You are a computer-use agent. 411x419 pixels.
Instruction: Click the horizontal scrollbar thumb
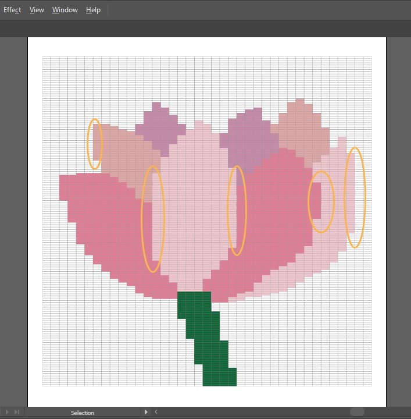[x=356, y=412]
